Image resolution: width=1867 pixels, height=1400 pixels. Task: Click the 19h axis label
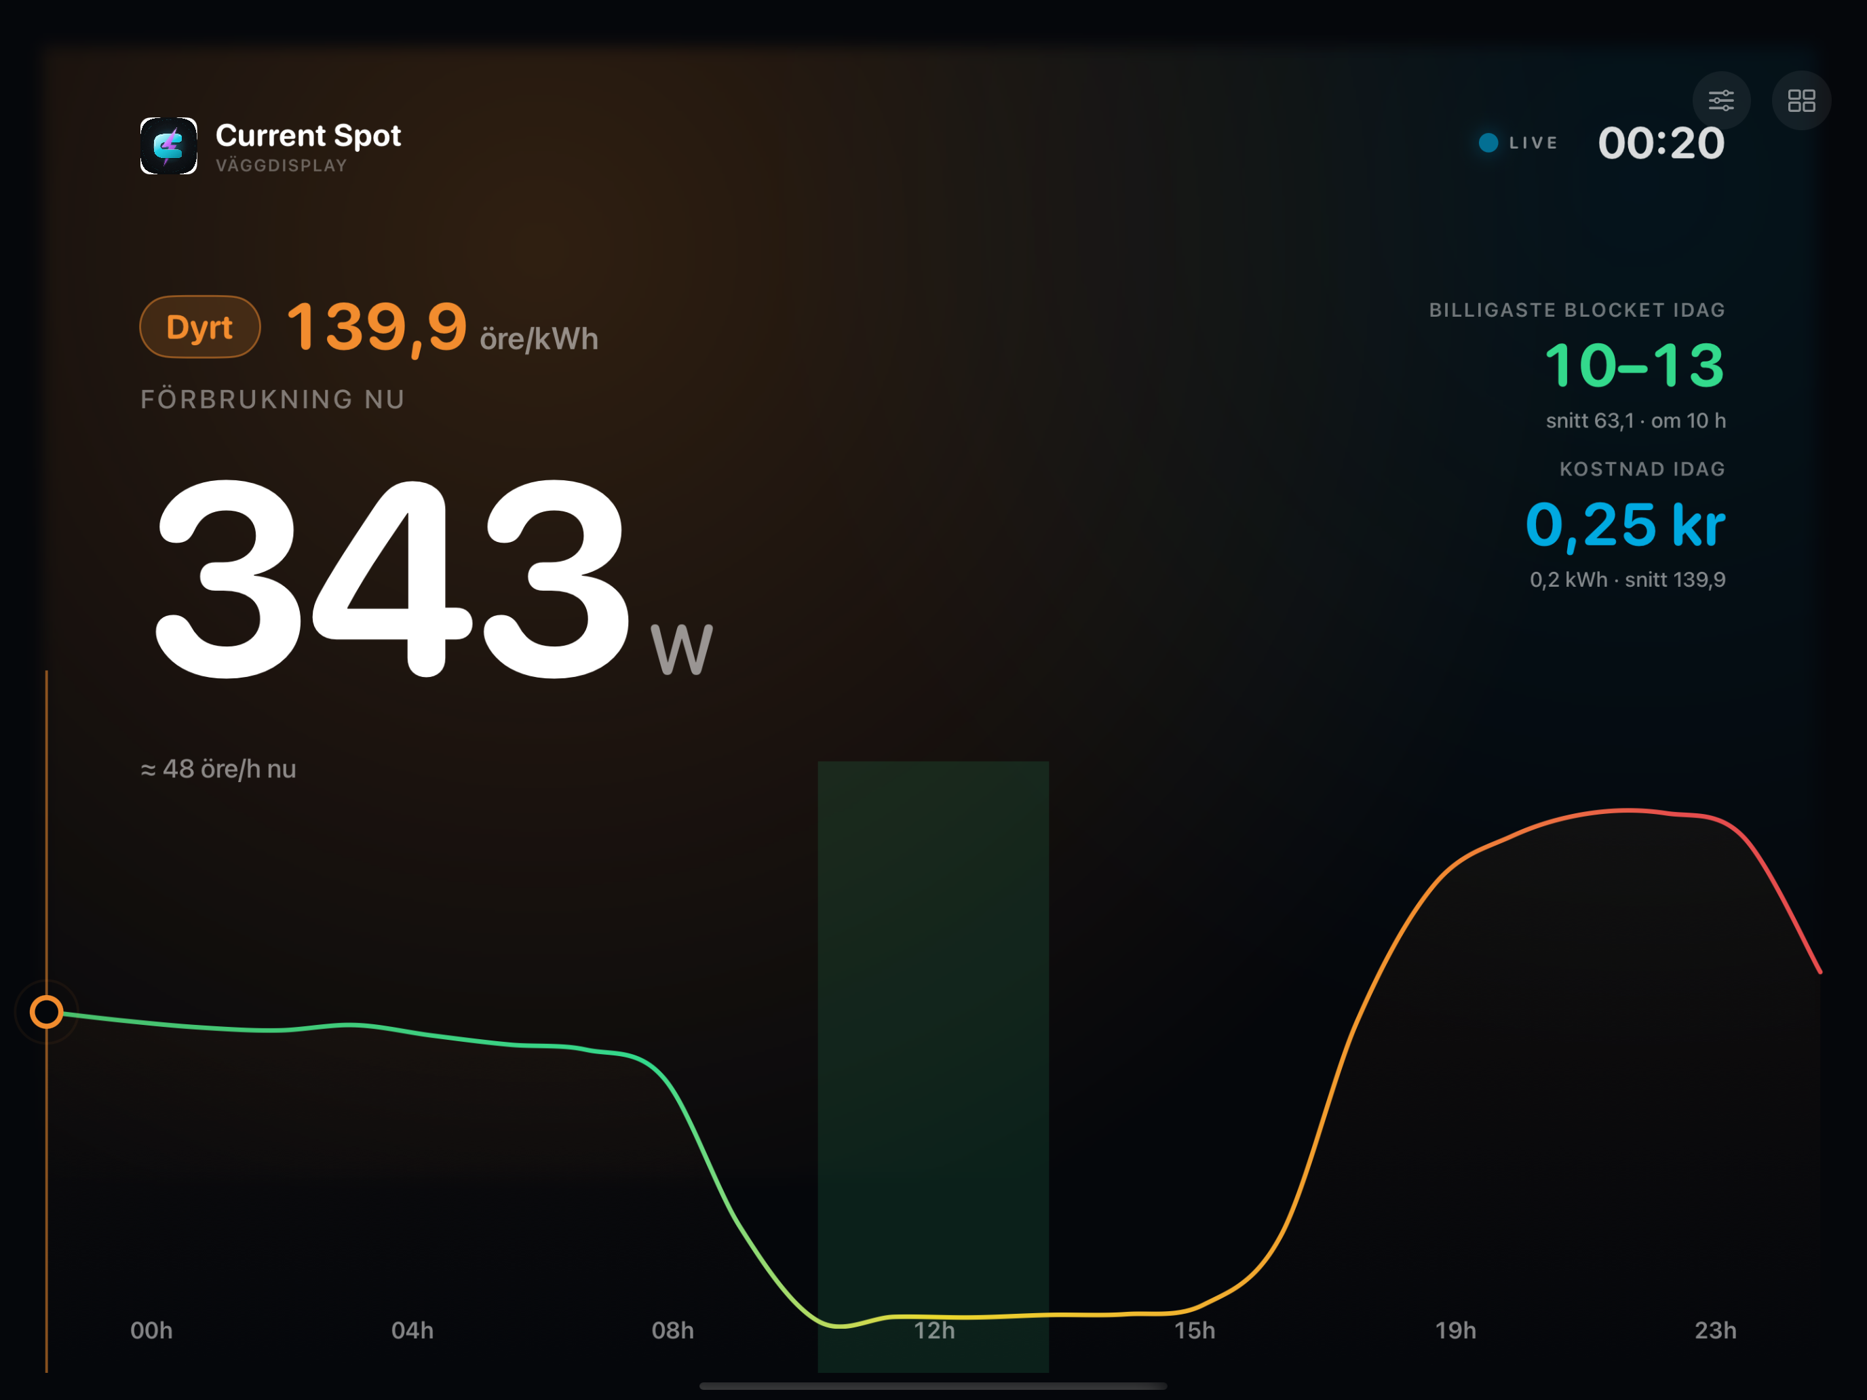(1455, 1331)
